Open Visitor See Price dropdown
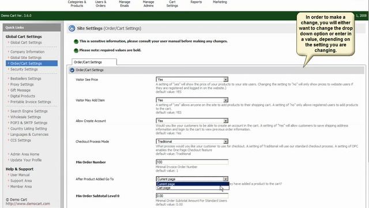 click(x=192, y=80)
